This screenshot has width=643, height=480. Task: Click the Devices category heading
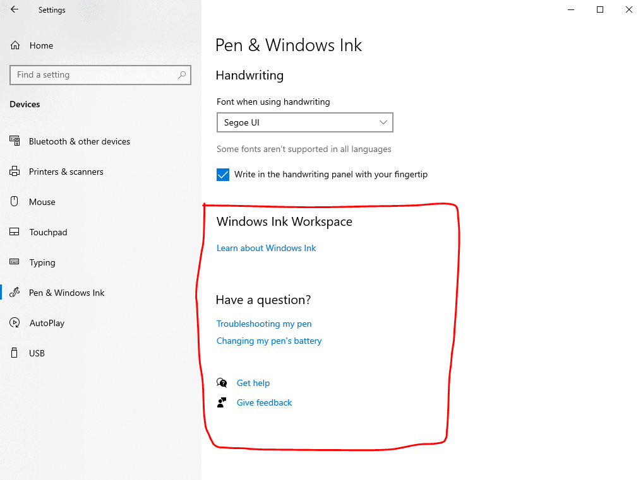[x=25, y=105]
